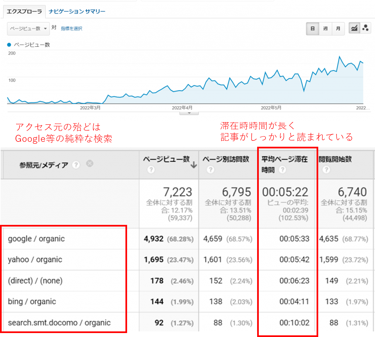Expand the annotation drawer below the chart
This screenshot has height=337, width=375.
(x=189, y=113)
